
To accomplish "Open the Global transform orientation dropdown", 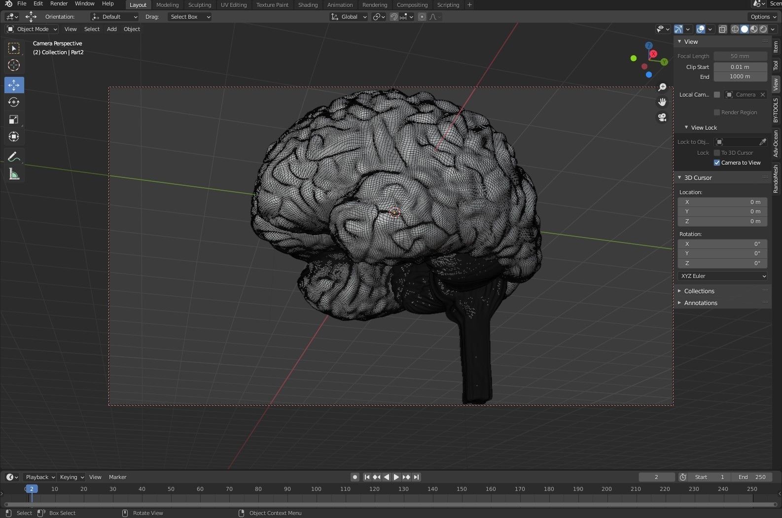I will tap(349, 17).
